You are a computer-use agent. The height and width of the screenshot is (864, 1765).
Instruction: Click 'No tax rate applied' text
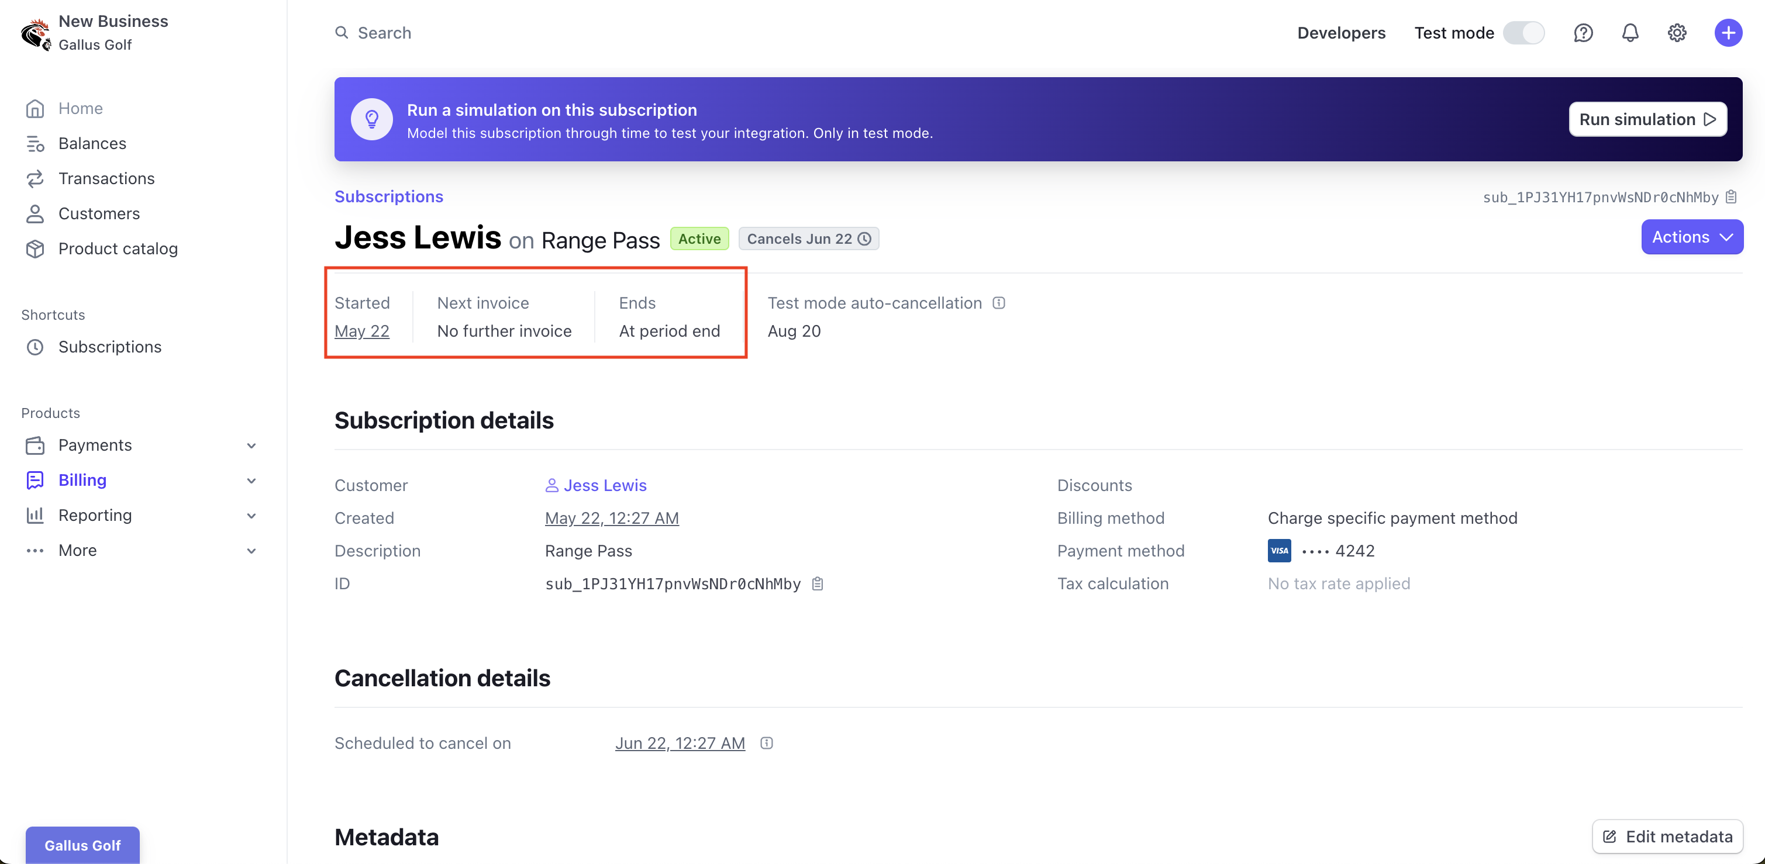pyautogui.click(x=1339, y=584)
